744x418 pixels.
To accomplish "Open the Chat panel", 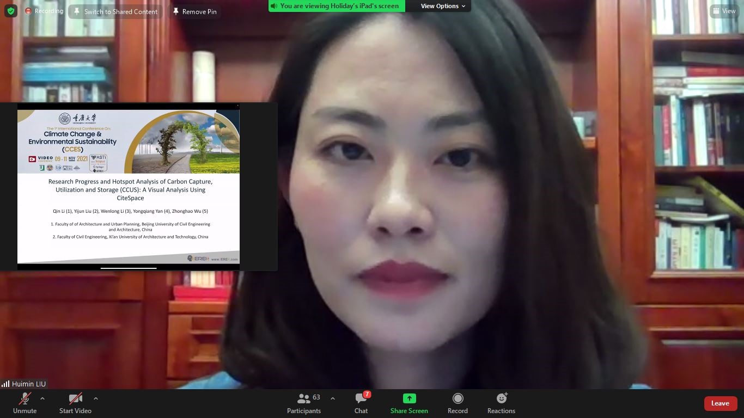I will [x=361, y=403].
